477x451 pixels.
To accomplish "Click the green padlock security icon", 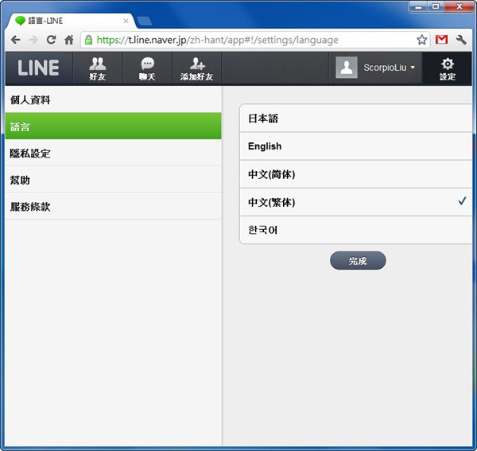I will [x=88, y=40].
